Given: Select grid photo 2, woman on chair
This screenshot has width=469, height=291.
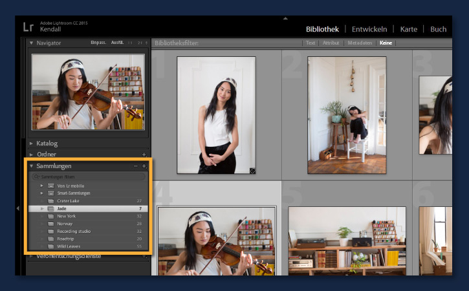Looking at the screenshot, I should (347, 115).
